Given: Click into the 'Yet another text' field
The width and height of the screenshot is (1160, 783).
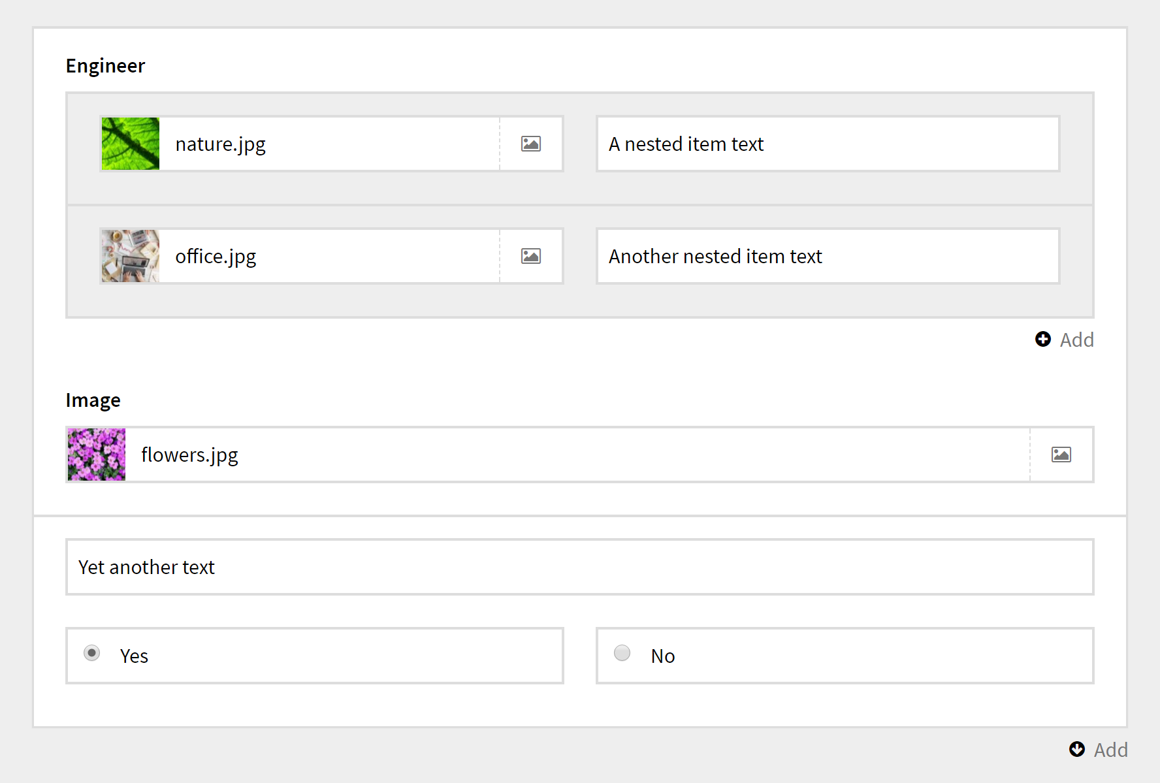Looking at the screenshot, I should [579, 567].
